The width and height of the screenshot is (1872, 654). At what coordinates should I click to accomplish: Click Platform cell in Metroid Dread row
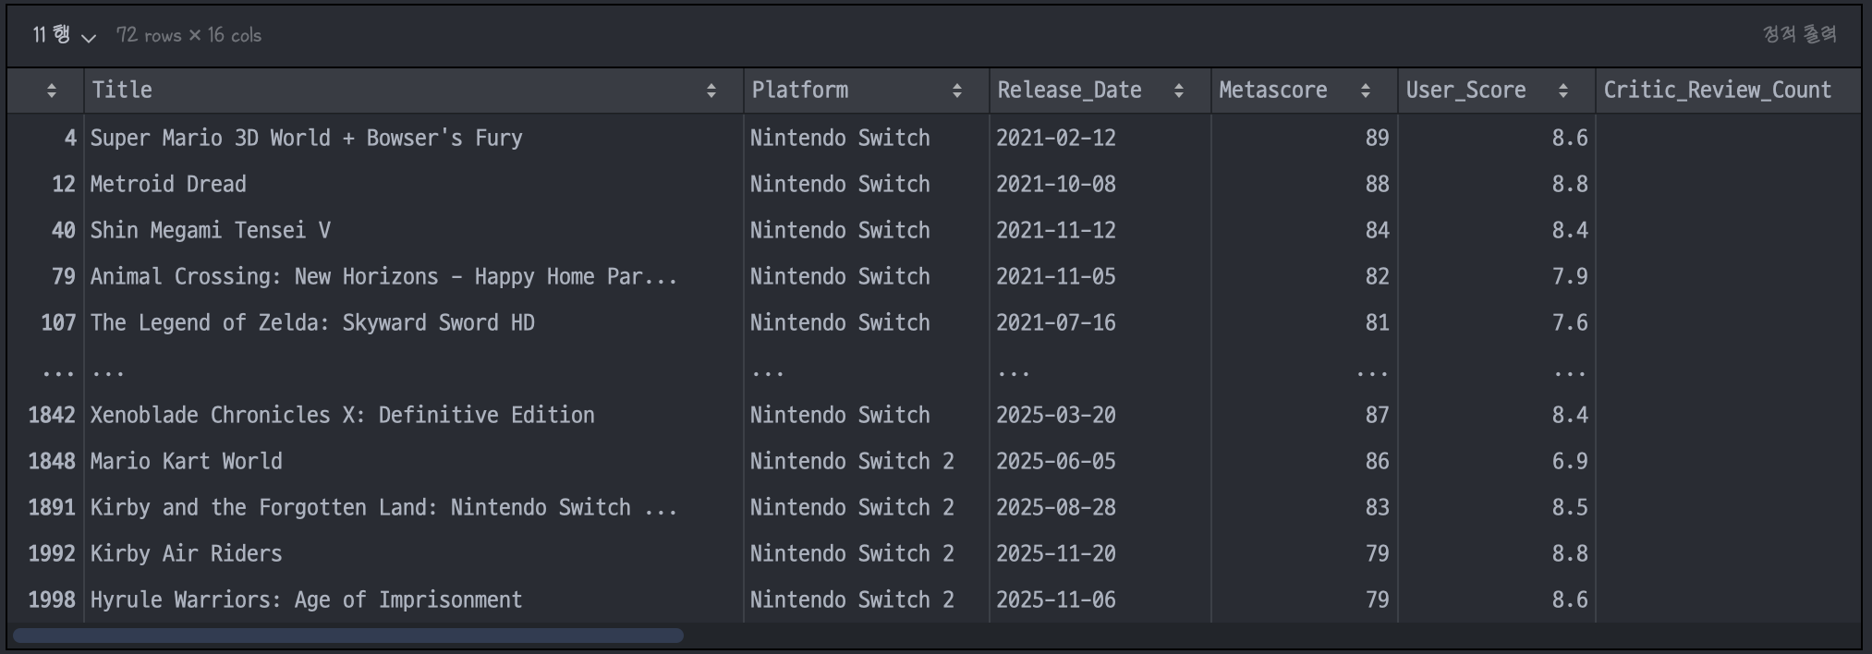click(867, 184)
